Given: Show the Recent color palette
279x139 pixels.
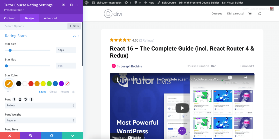Looking at the screenshot, I should coord(65,92).
